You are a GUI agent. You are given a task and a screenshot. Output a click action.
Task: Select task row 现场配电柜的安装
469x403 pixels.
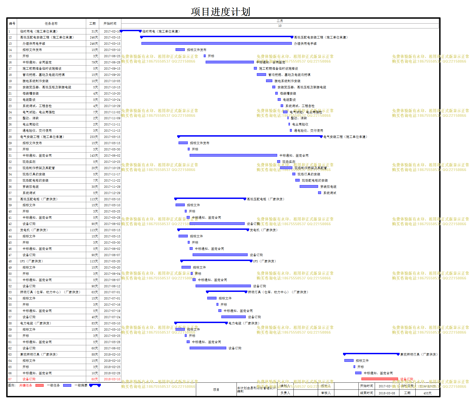click(64, 180)
